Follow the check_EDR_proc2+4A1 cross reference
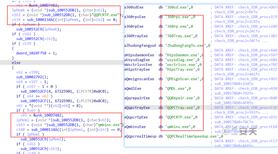The width and height of the screenshot is (278, 154). 237,74
